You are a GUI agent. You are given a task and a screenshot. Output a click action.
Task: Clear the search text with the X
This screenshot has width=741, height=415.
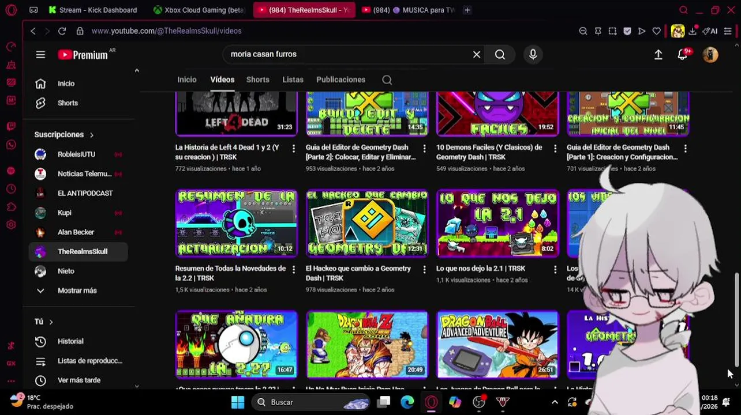click(477, 54)
